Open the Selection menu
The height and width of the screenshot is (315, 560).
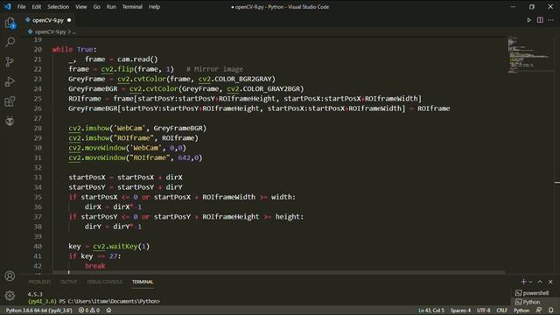click(x=59, y=7)
